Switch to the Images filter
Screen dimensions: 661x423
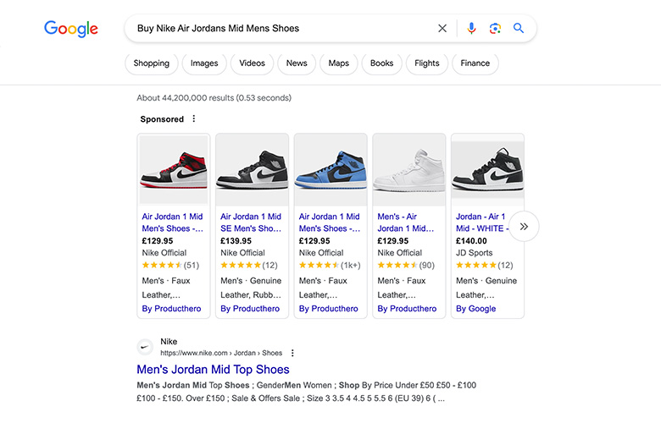coord(204,63)
